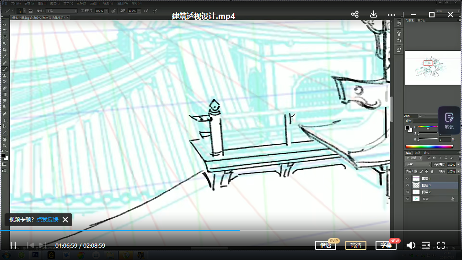This screenshot has width=462, height=260.
Task: Open the brush blend mode dropdown
Action: [x=62, y=11]
